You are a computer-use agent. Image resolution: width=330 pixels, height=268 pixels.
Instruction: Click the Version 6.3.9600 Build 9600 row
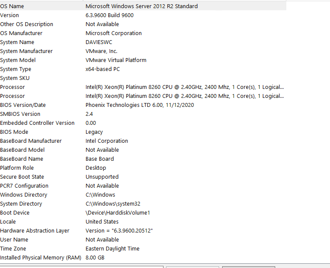(143, 15)
